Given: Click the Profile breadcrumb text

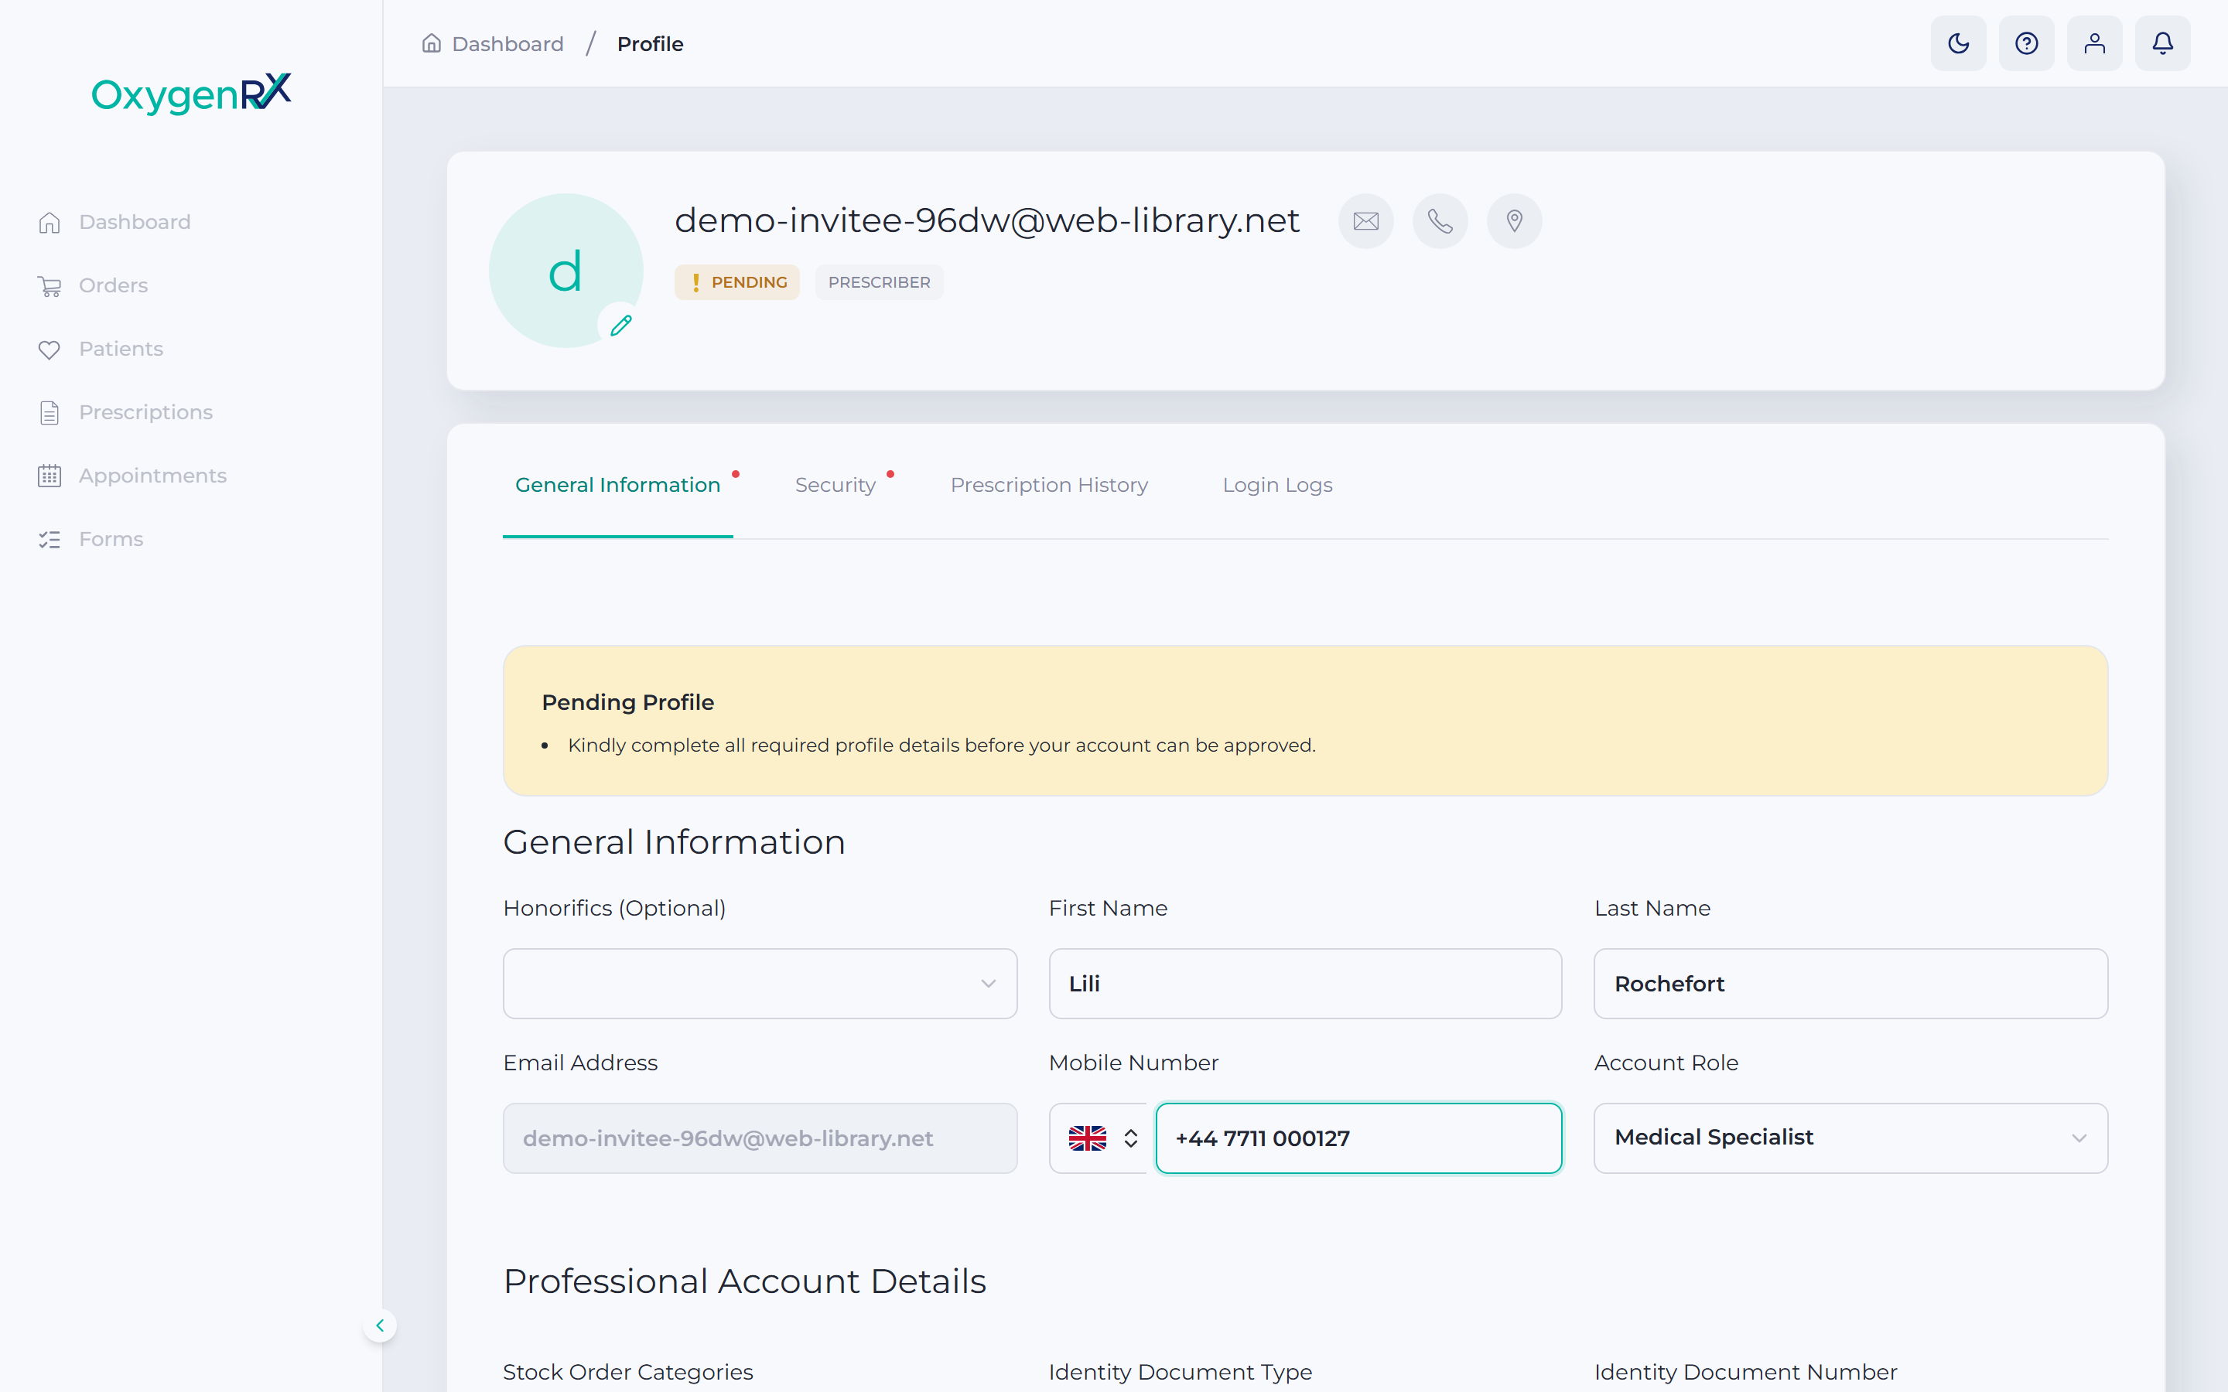Looking at the screenshot, I should (x=650, y=44).
